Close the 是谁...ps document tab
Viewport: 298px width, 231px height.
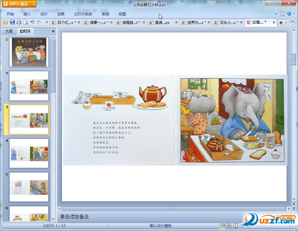click(176, 22)
